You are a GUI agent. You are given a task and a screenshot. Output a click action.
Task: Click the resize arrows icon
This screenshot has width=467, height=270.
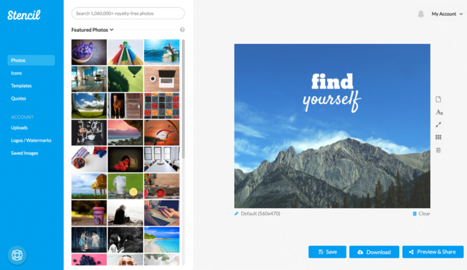click(438, 125)
